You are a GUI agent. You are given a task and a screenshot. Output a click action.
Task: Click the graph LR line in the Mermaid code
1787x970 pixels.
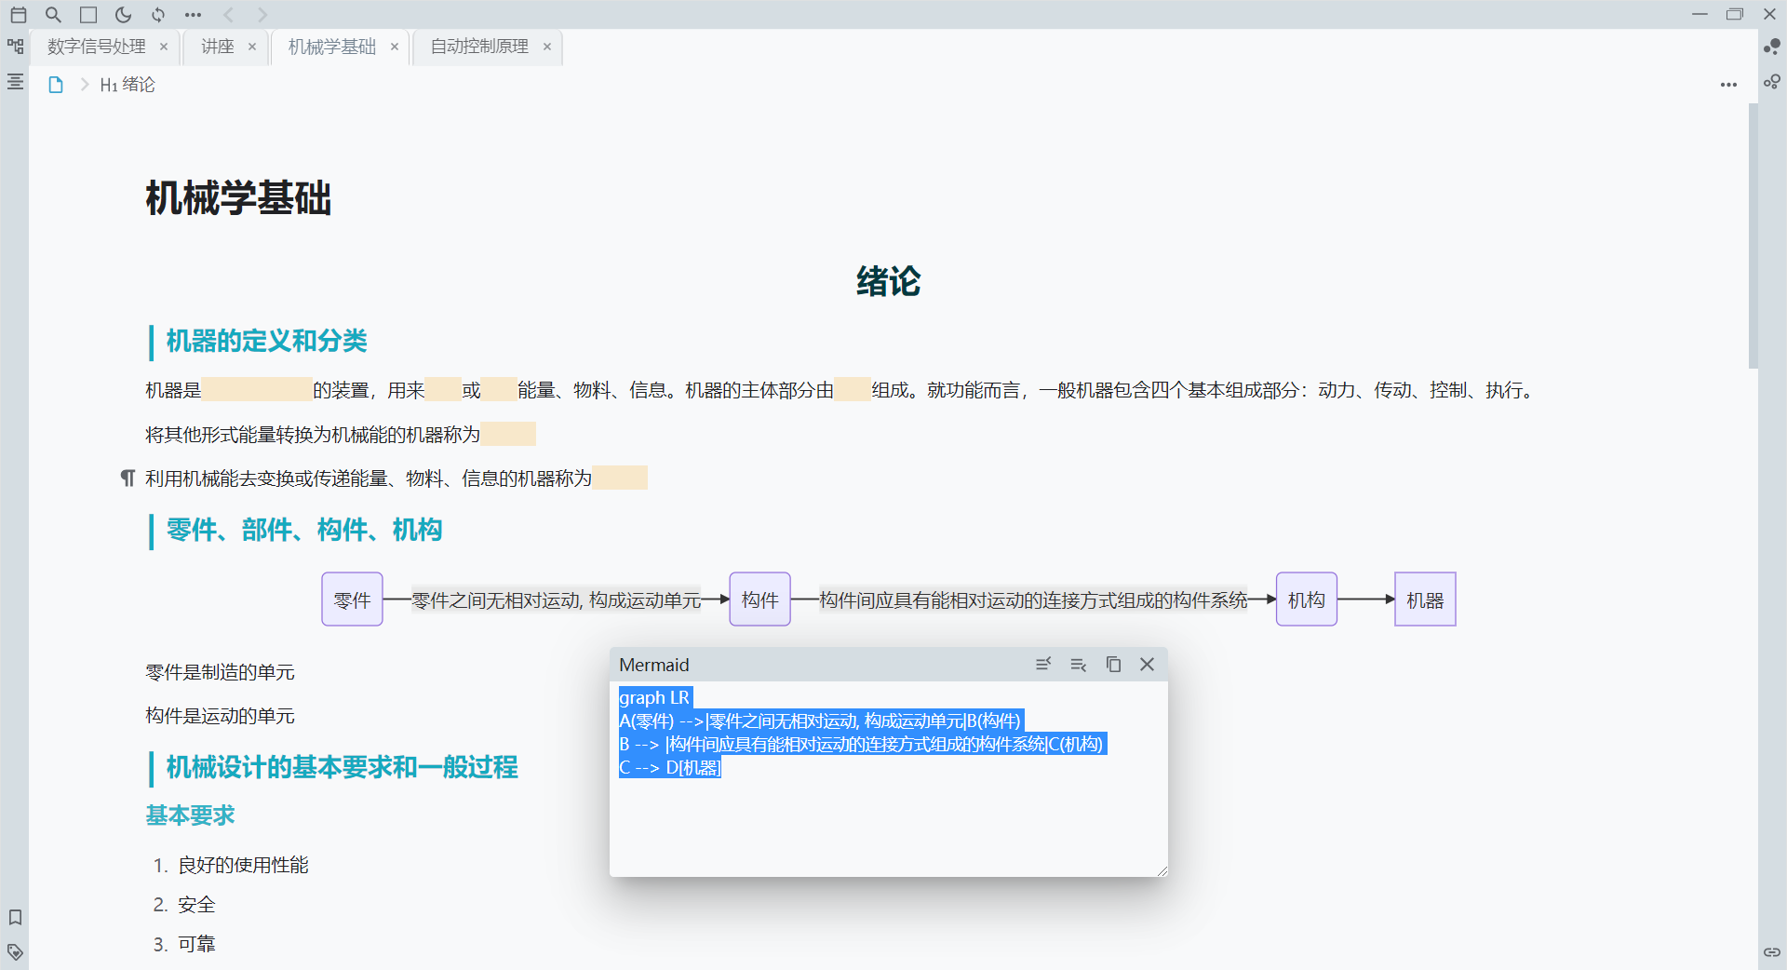(654, 697)
